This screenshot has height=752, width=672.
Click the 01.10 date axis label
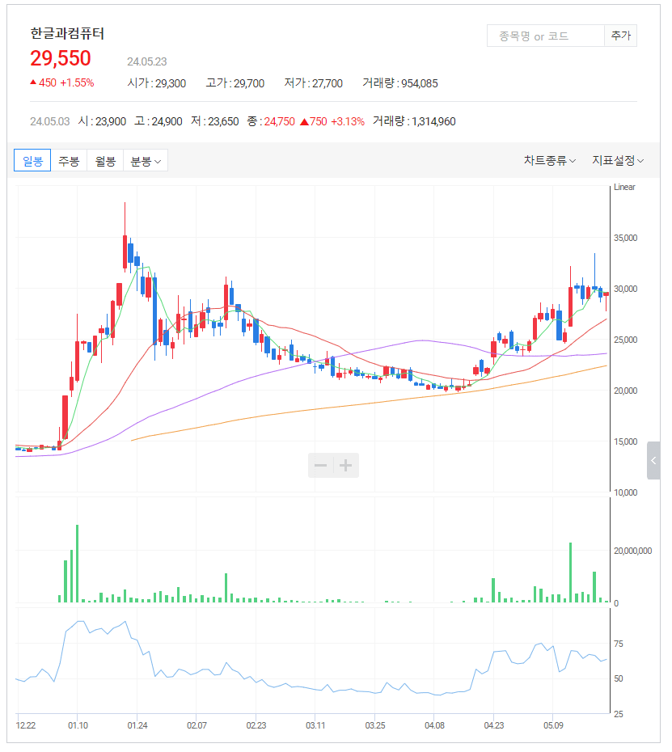tap(78, 725)
